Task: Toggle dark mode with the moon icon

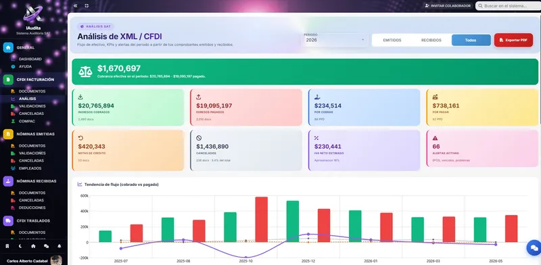Action: (20, 246)
